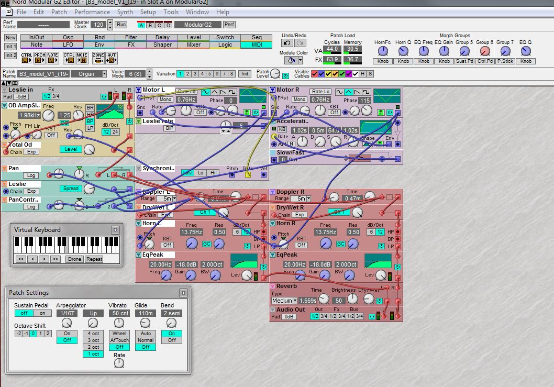The width and height of the screenshot is (554, 387).
Task: Select the Filter module tab
Action: 131,38
